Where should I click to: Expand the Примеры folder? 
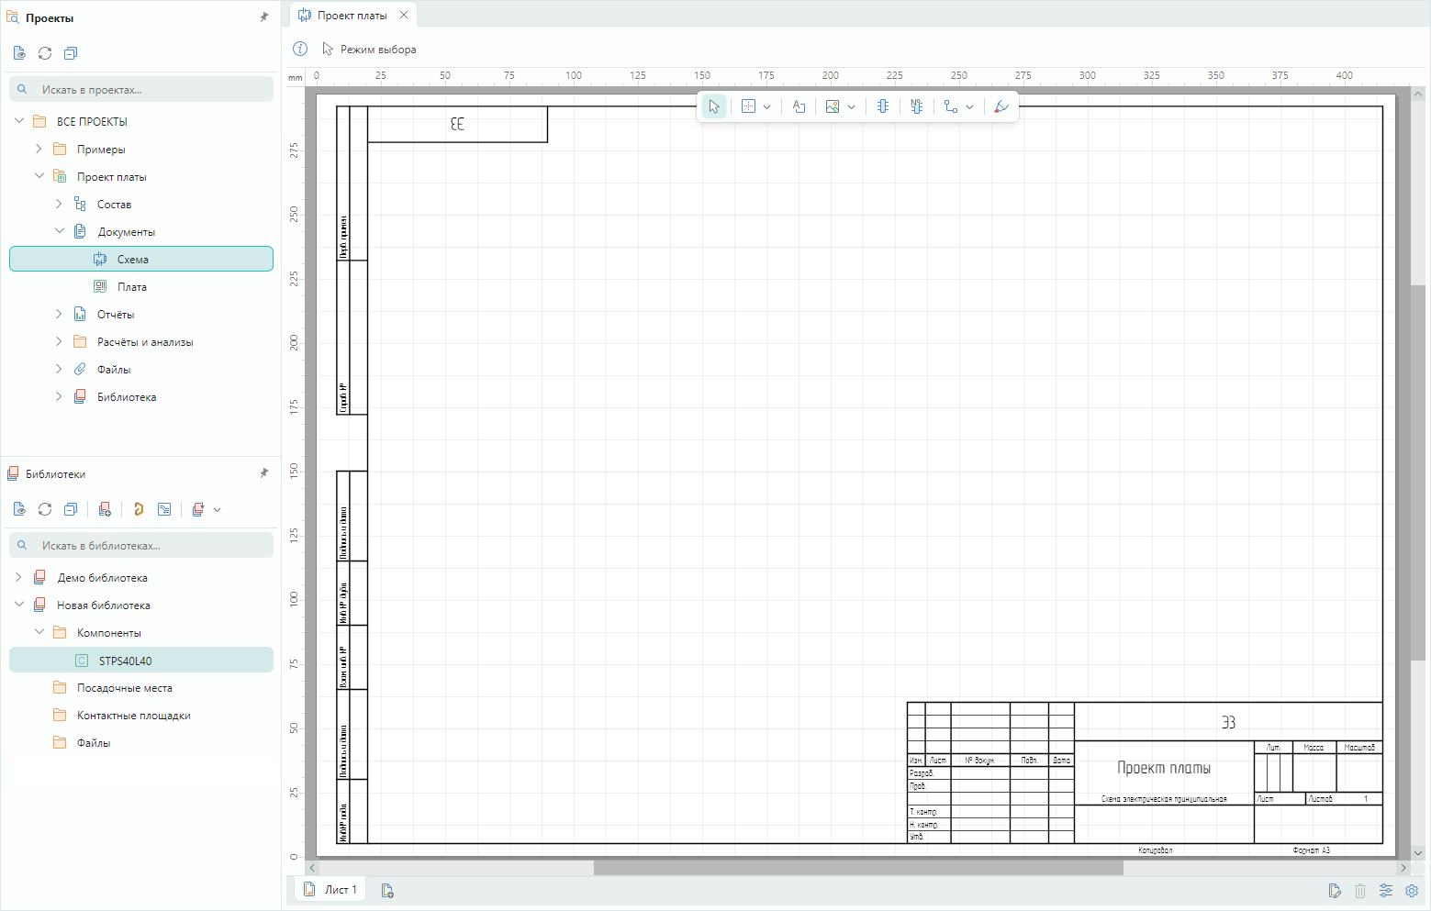coord(39,149)
